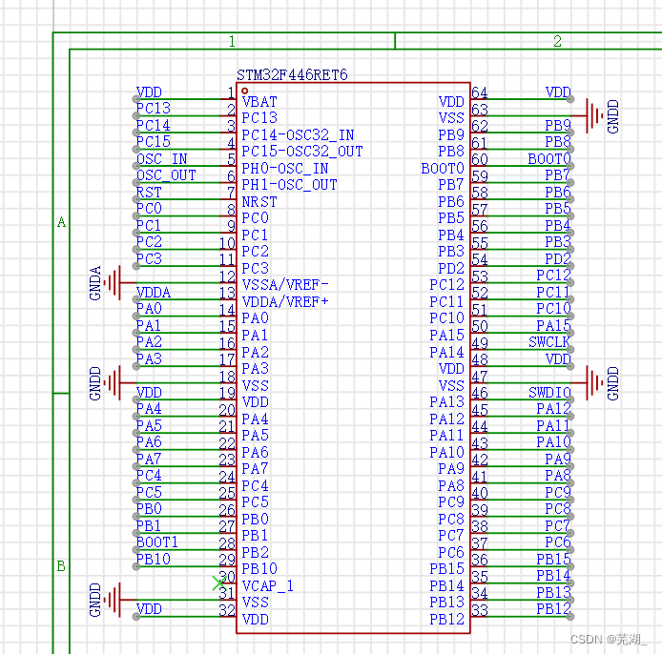This screenshot has height=654, width=662.
Task: Select the SWDIO net label
Action: [x=549, y=393]
